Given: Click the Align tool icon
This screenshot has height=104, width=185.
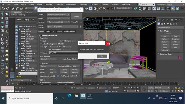Looking at the screenshot, I should (140, 8).
